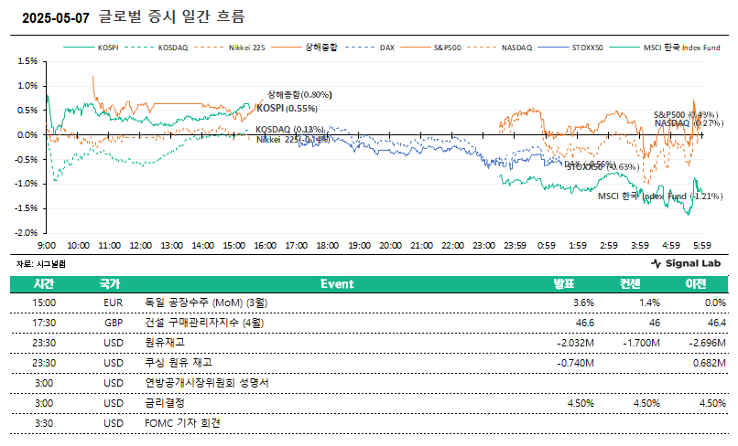Click the NASDAQ (0.27%) chart annotation

689,123
